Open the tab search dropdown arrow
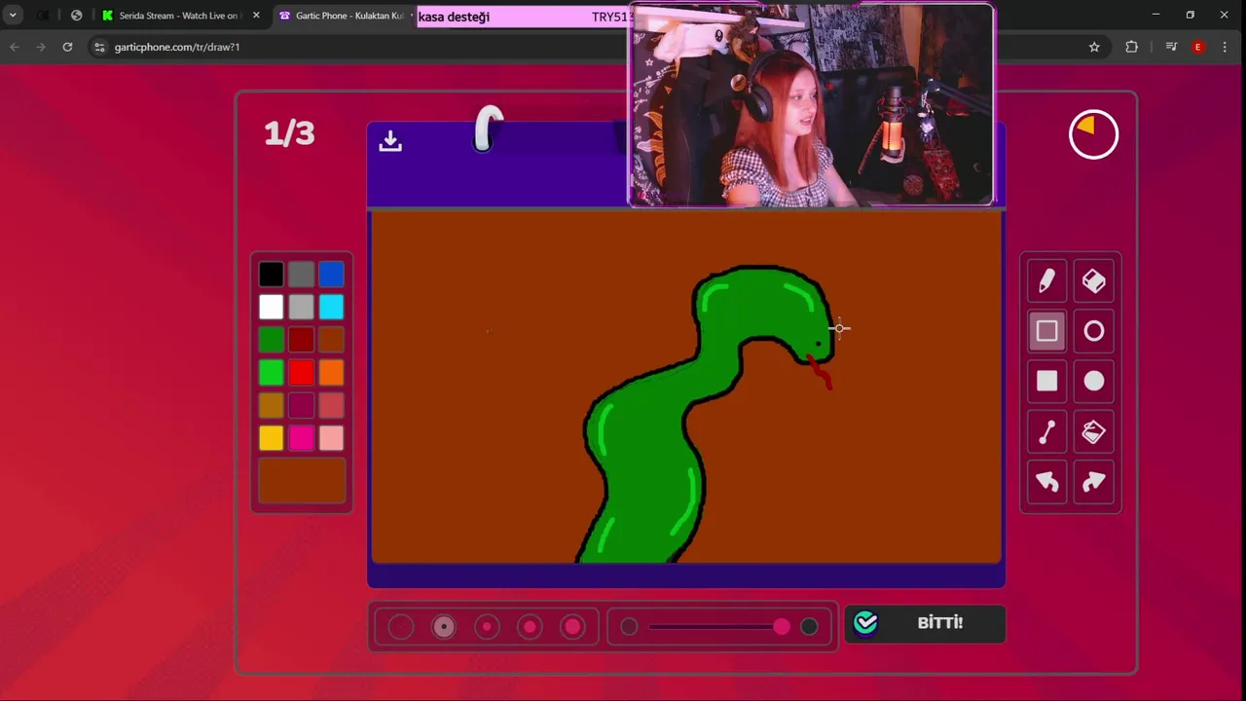The image size is (1246, 701). (x=13, y=16)
